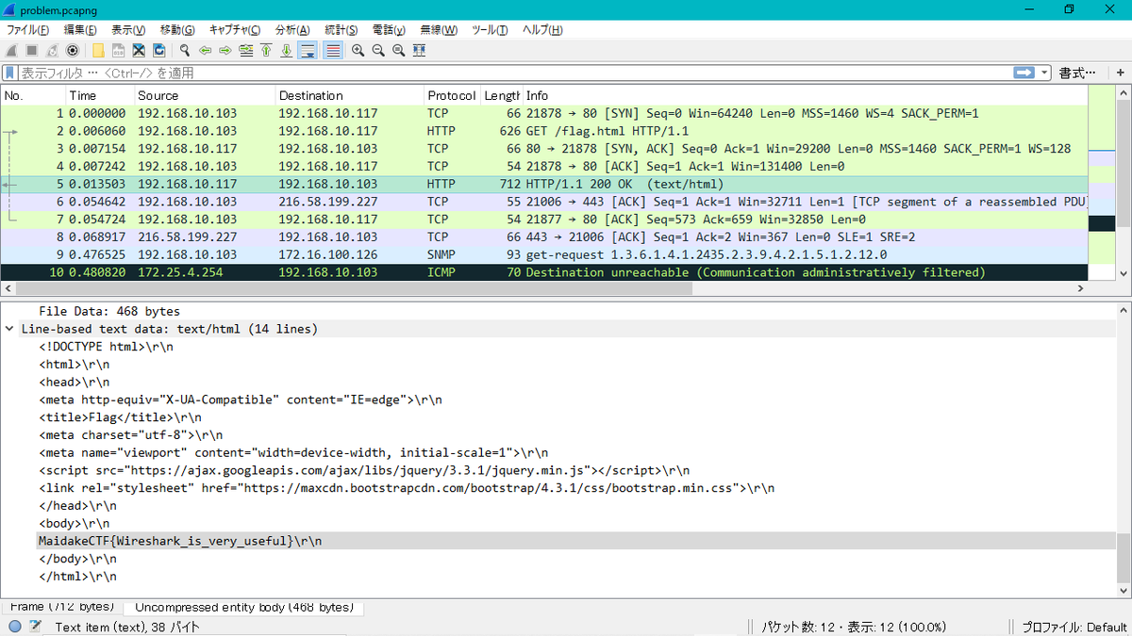Viewport: 1132px width, 636px height.
Task: Zoom in on packet text
Action: pyautogui.click(x=358, y=50)
